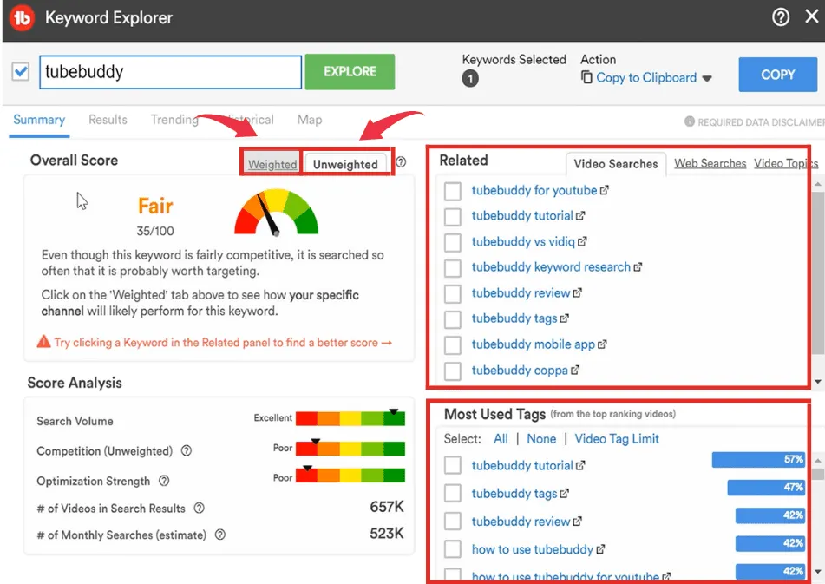
Task: Check the related tubebuddy tutorial checkbox
Action: pos(453,216)
